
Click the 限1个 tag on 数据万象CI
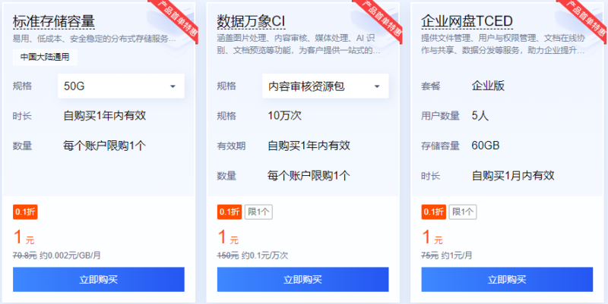click(259, 212)
